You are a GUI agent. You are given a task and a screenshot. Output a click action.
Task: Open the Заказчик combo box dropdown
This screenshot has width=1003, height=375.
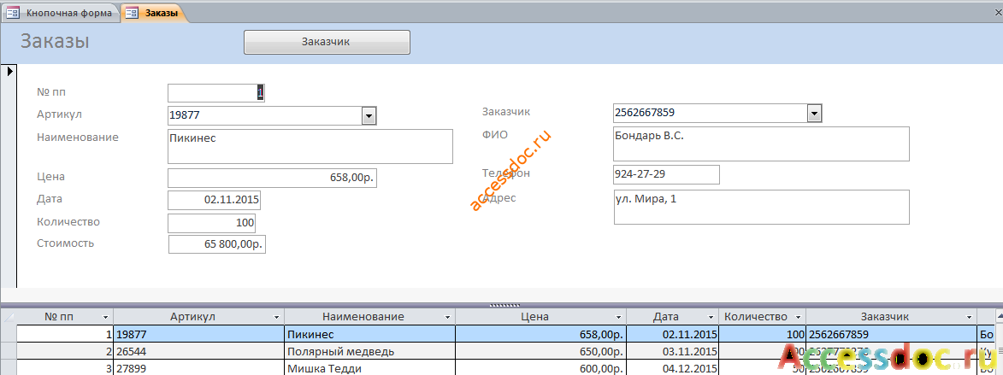click(x=814, y=114)
